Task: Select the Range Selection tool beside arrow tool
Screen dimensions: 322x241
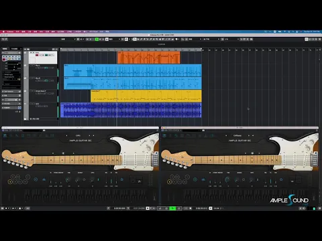Action: click(x=138, y=39)
